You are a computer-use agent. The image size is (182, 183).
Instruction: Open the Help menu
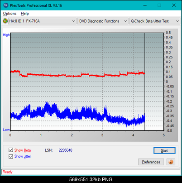tap(25, 14)
